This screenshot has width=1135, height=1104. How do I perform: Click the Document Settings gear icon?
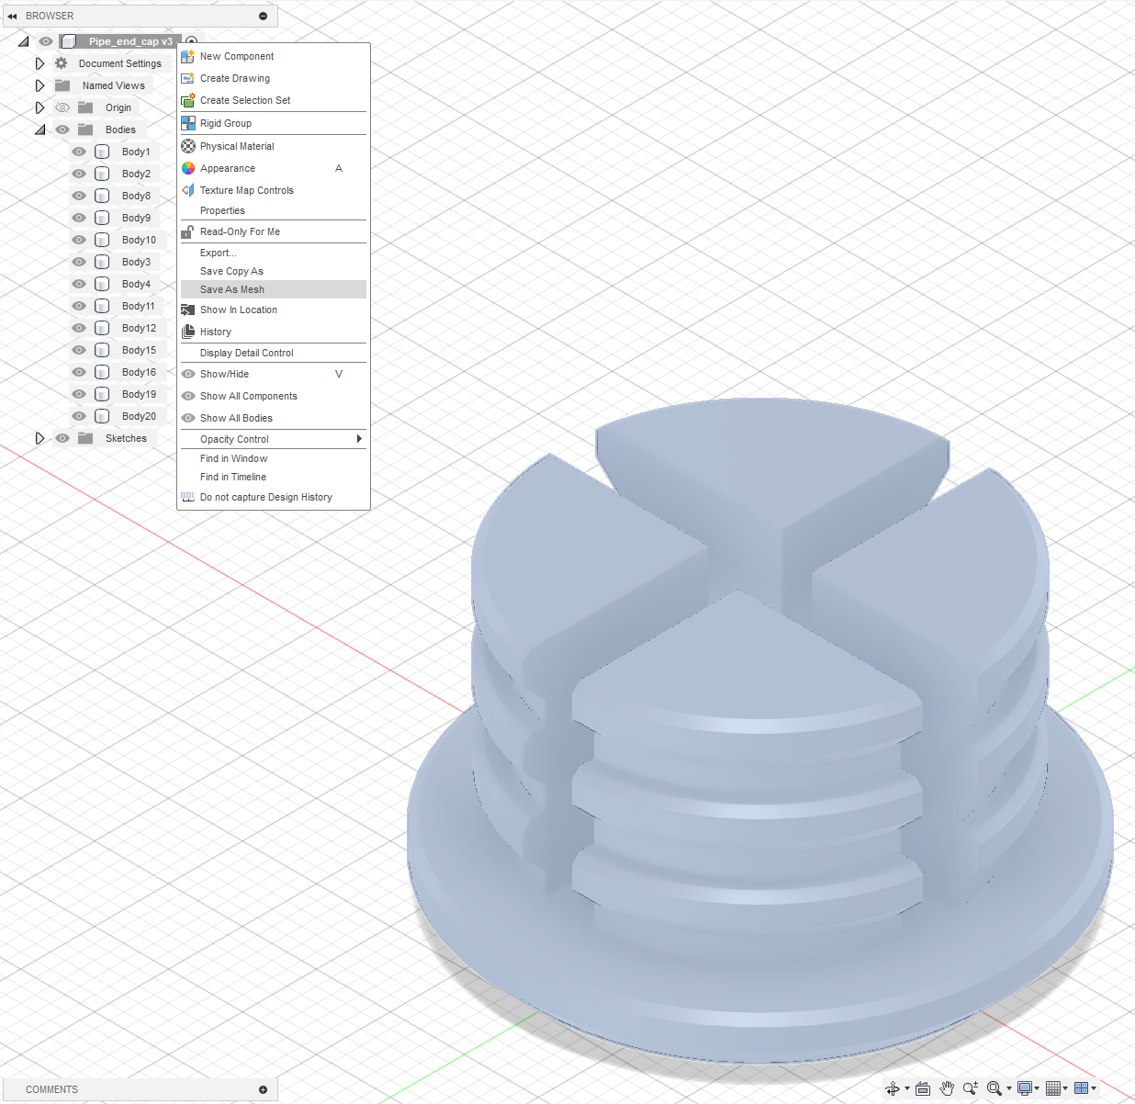tap(62, 63)
